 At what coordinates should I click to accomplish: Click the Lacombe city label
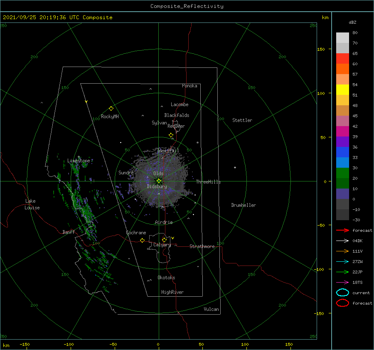(180, 104)
